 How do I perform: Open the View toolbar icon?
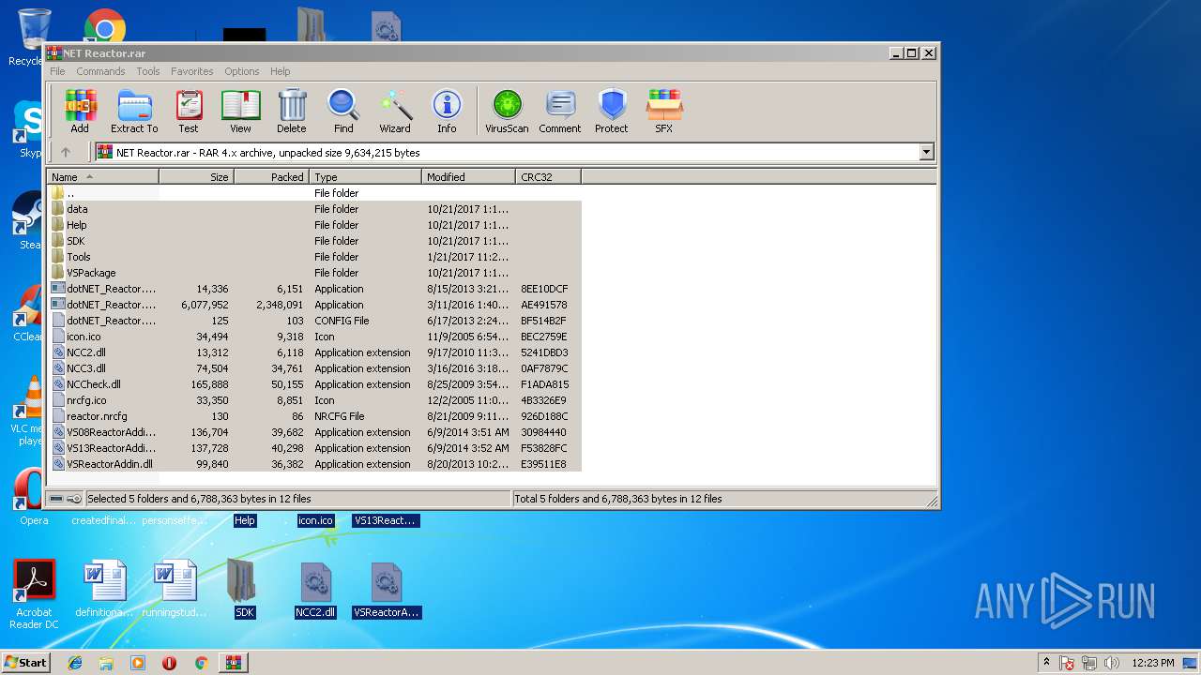240,112
